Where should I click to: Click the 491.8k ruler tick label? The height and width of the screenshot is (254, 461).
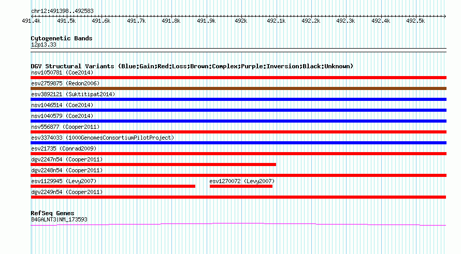tap(171, 21)
